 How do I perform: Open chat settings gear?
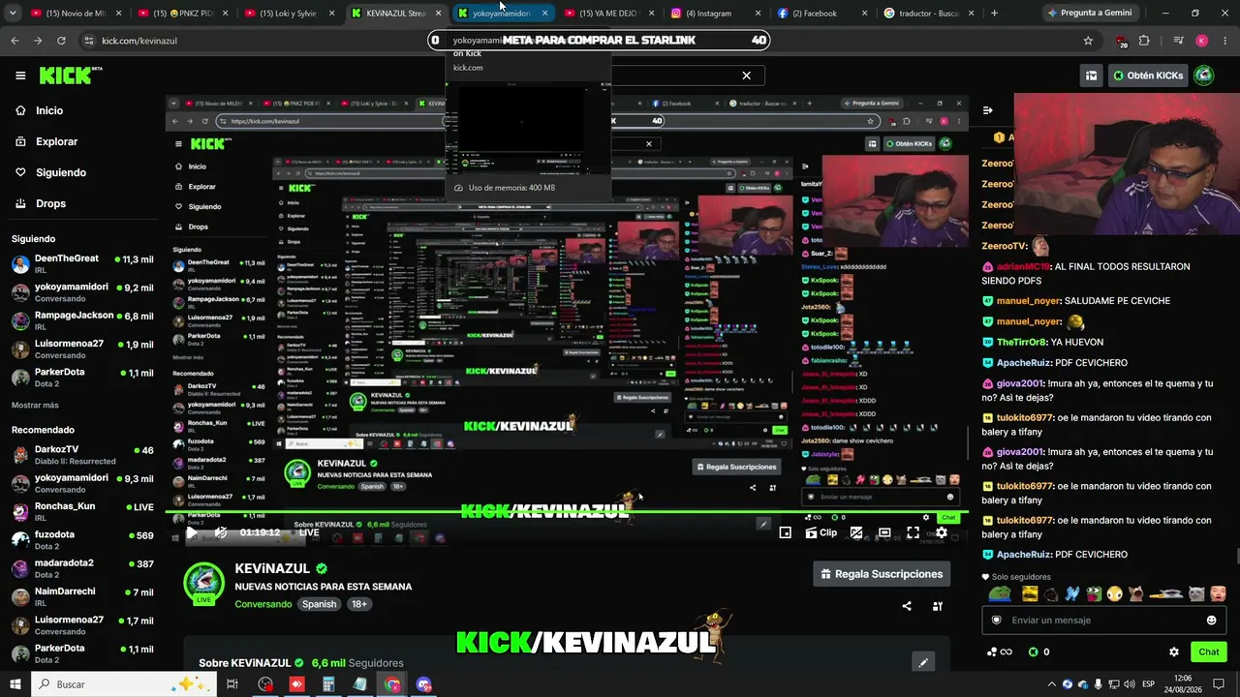pos(1174,652)
